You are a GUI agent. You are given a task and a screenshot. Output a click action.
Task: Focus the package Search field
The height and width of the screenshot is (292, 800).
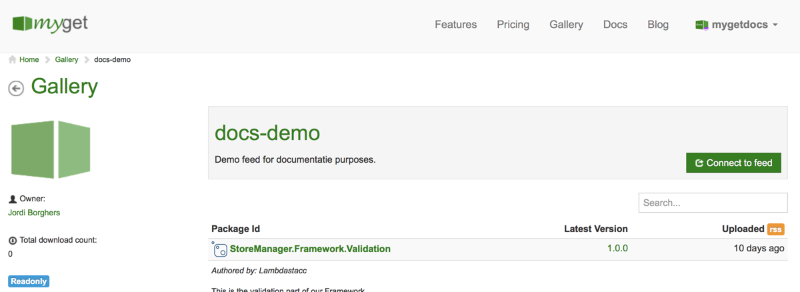pyautogui.click(x=713, y=203)
